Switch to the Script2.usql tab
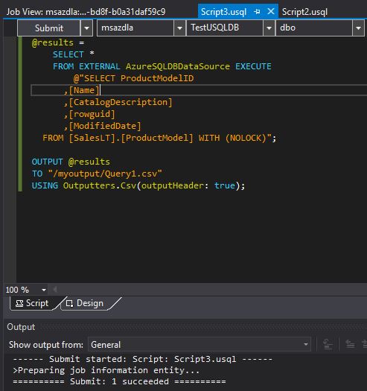Screen dimensions: 367x391 304,12
